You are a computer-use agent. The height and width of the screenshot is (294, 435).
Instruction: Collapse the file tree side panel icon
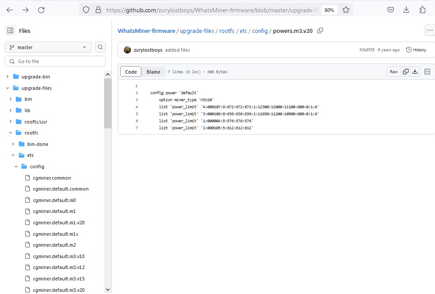[x=10, y=31]
